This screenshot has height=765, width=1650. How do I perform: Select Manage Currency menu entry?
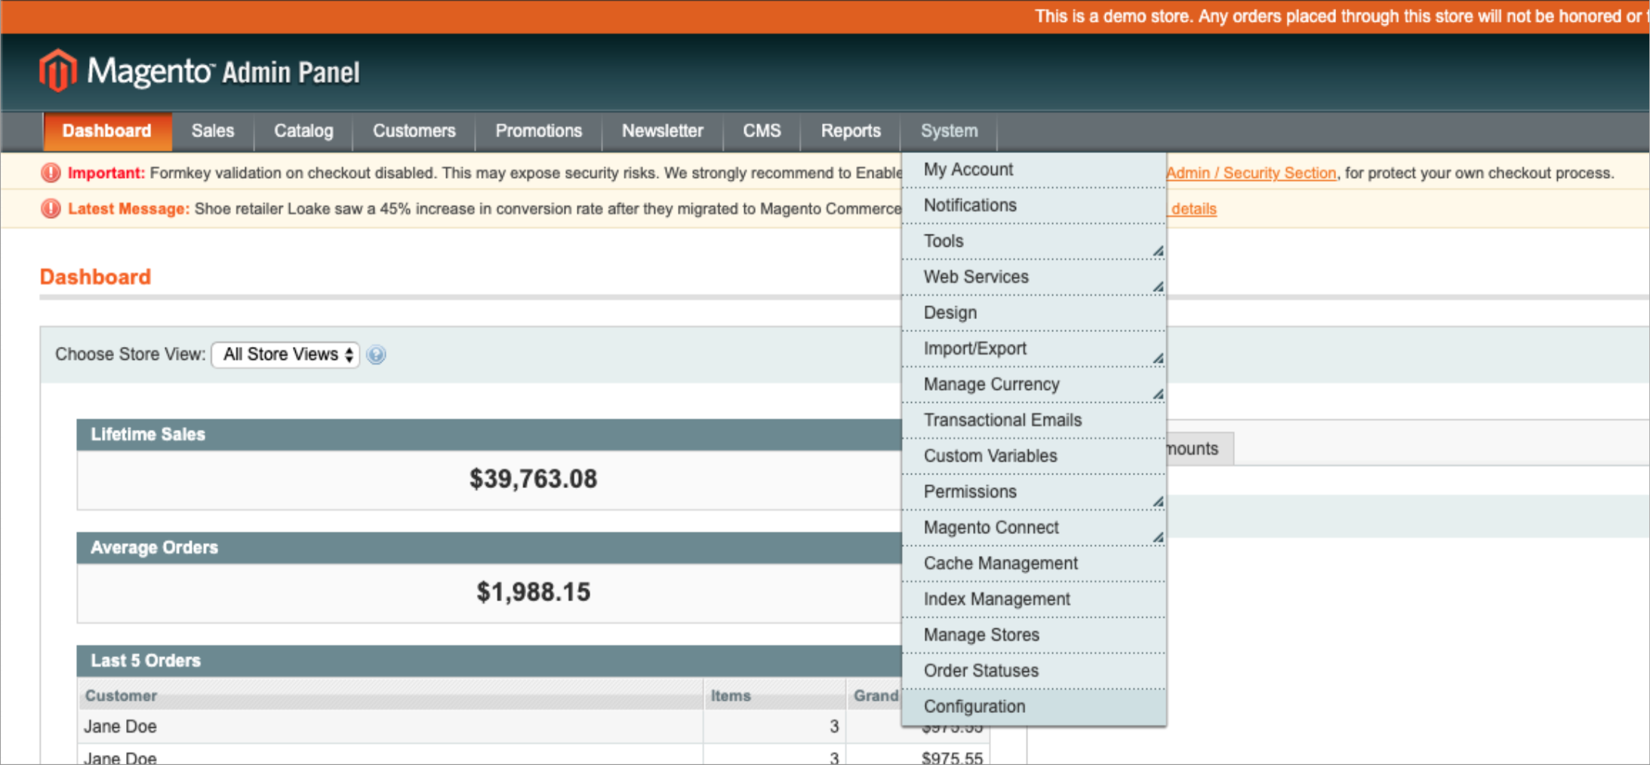(x=1034, y=385)
